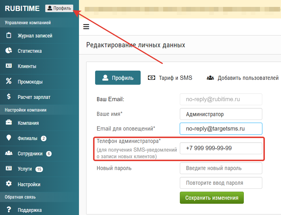This screenshot has width=281, height=215.
Task: Click the Настройки компании section header
Action: click(26, 110)
